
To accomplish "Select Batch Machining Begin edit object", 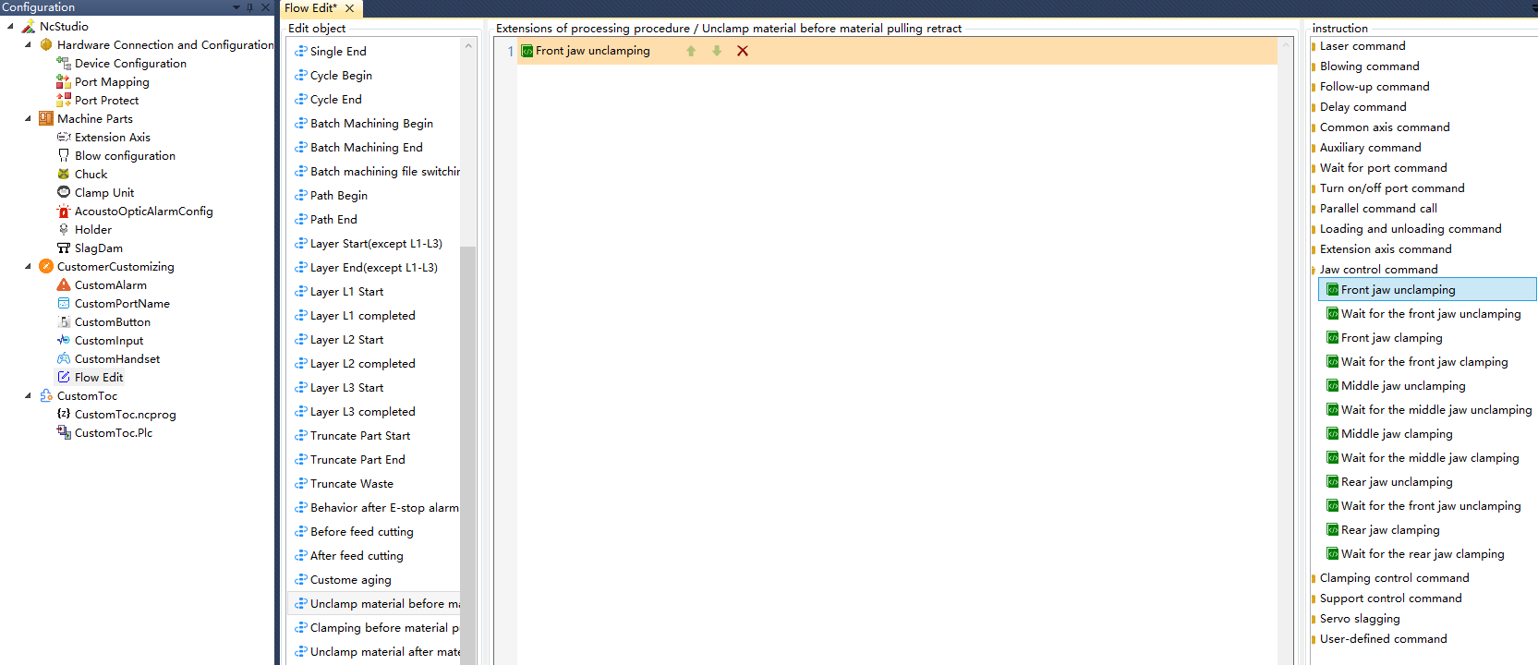I will click(371, 124).
